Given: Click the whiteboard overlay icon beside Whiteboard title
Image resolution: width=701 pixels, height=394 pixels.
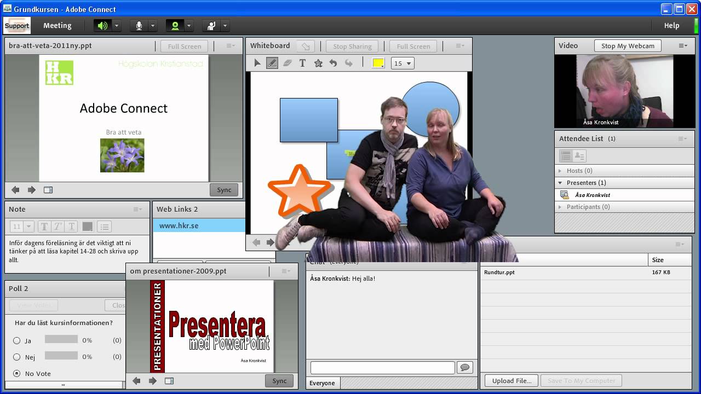Looking at the screenshot, I should pyautogui.click(x=306, y=46).
